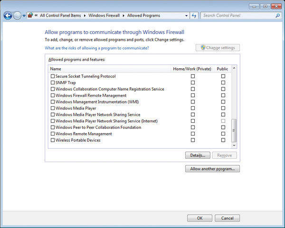Image resolution: width=285 pixels, height=228 pixels.
Task: Tick Secure Socket Tunneling Protocol Private checkbox
Action: coord(193,76)
